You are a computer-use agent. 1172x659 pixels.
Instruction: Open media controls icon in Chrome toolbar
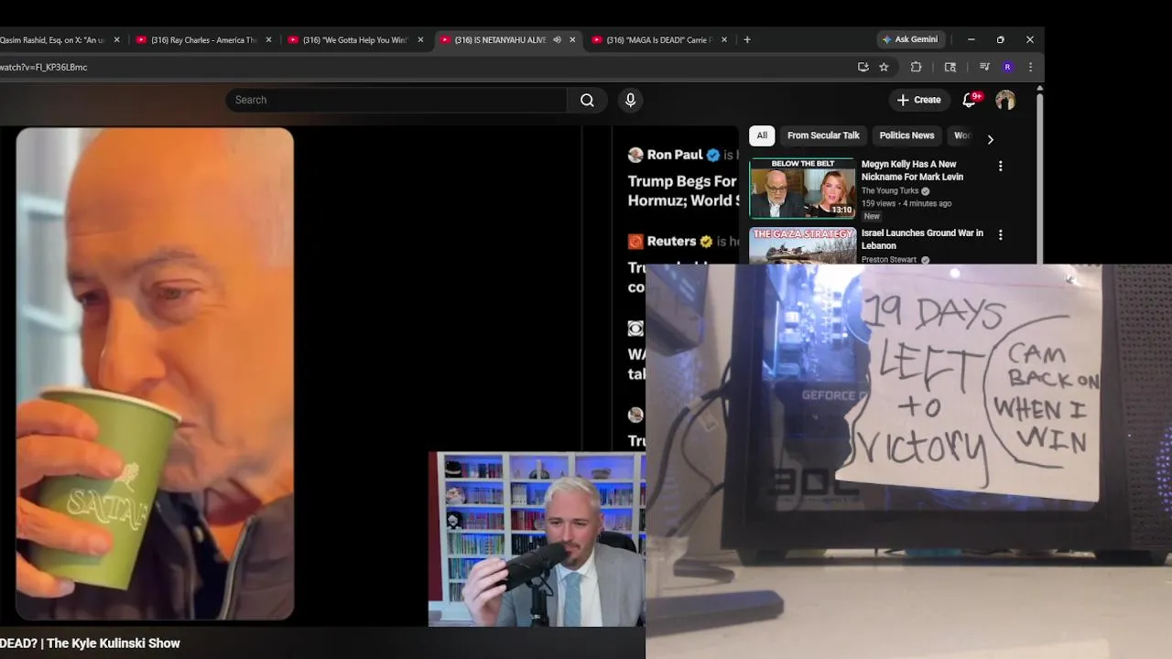click(x=984, y=67)
